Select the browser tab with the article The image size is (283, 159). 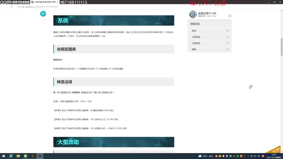click(x=45, y=2)
